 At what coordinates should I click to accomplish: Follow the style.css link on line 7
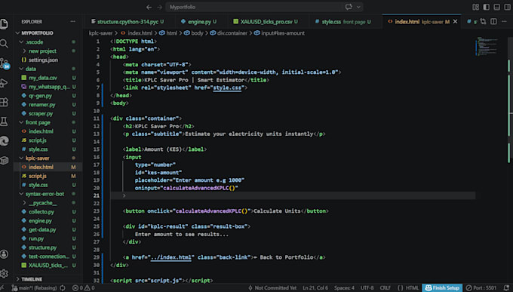[x=227, y=88]
